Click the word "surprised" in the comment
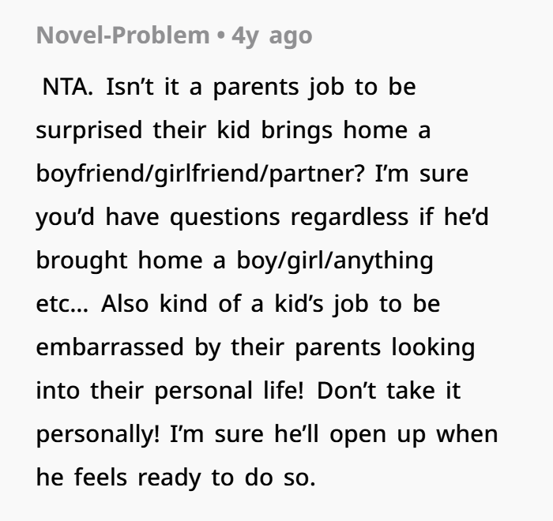This screenshot has height=521, width=553. [89, 129]
